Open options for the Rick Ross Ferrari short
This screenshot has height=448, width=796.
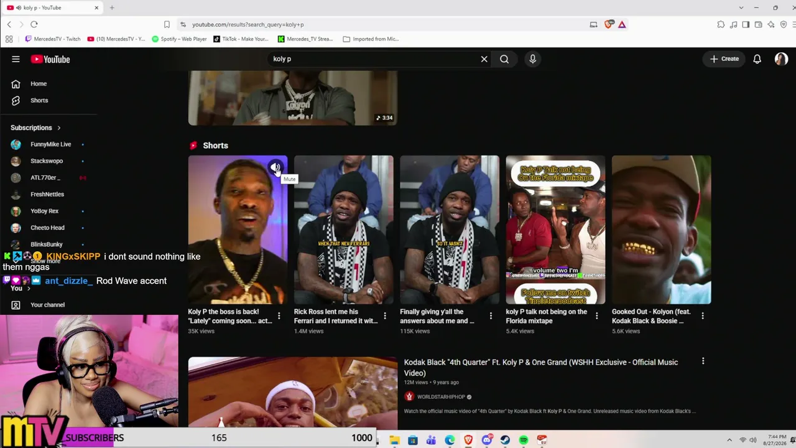pos(385,316)
